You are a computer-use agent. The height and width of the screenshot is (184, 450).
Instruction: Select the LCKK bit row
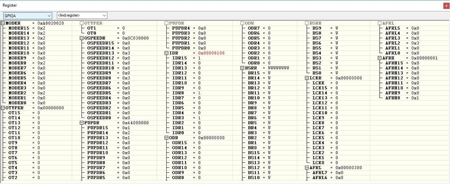point(325,83)
